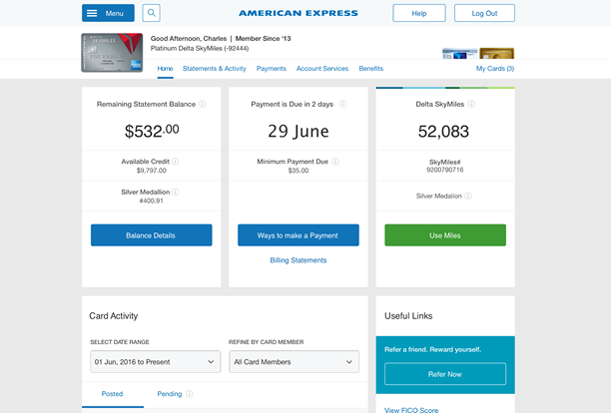Screen dimensions: 611x413
Task: Open the Account Services menu
Action: coord(322,69)
